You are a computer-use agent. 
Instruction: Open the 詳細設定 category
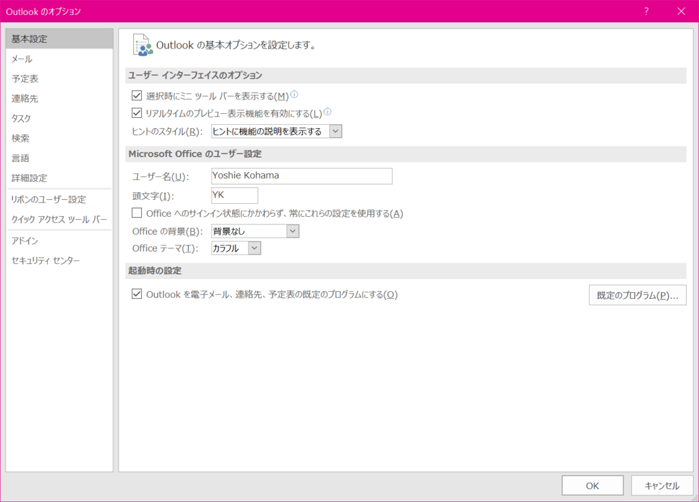(59, 178)
